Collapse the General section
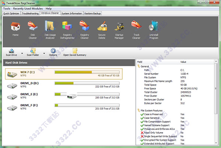The height and width of the screenshot is (148, 221). point(139,66)
